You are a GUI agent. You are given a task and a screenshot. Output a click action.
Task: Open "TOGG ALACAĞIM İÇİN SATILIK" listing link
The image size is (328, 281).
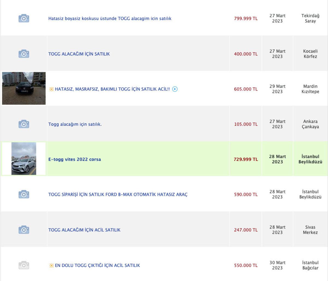point(79,54)
